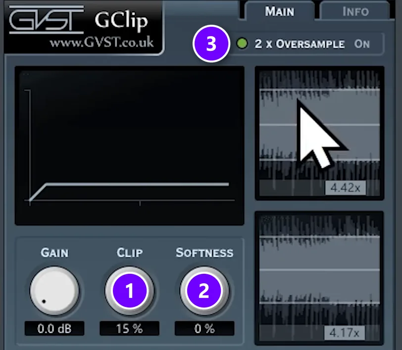Click the 4.17x zoom label
The height and width of the screenshot is (350, 402).
click(x=344, y=333)
